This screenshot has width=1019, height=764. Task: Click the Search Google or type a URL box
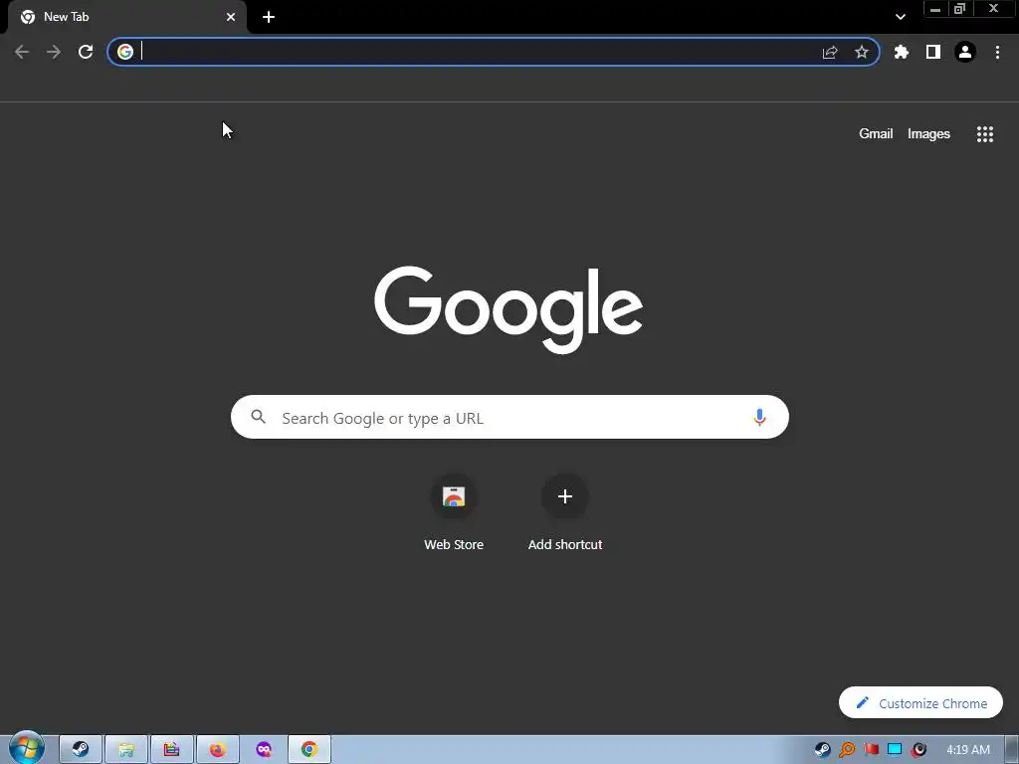(x=509, y=417)
